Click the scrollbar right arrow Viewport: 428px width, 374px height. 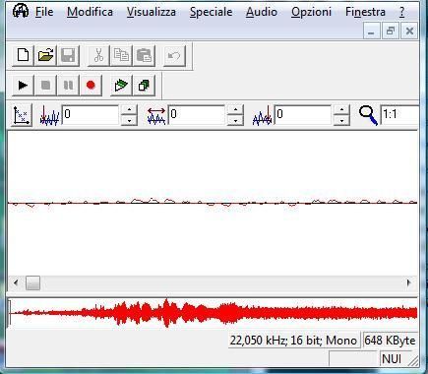click(409, 282)
